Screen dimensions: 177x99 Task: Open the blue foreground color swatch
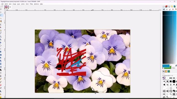[166, 66]
